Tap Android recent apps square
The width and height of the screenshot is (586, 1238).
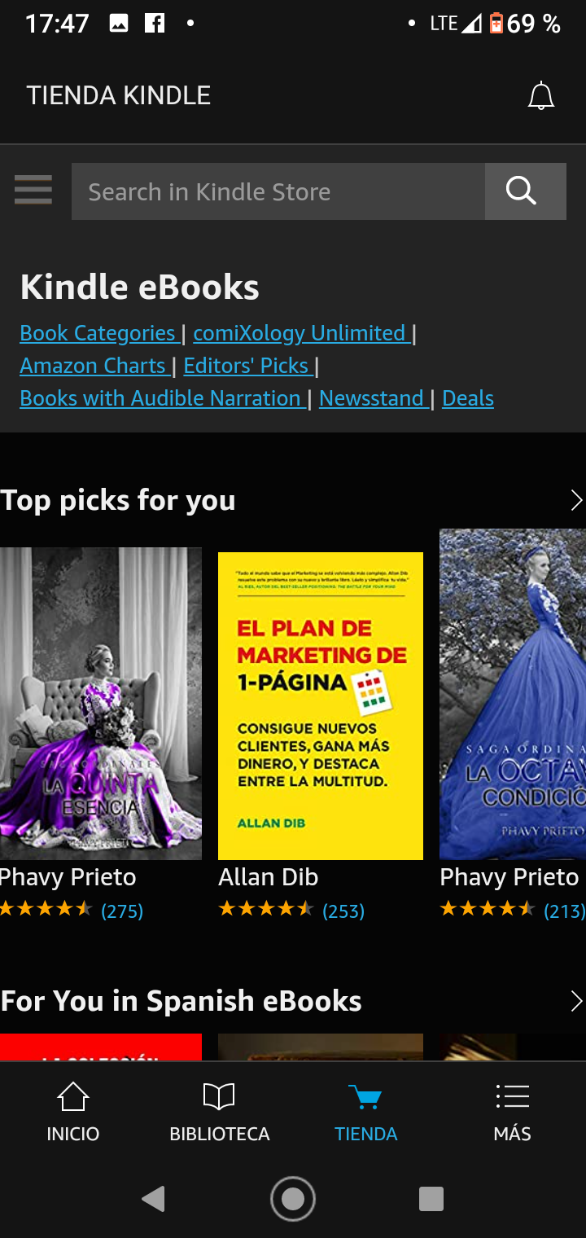[431, 1199]
